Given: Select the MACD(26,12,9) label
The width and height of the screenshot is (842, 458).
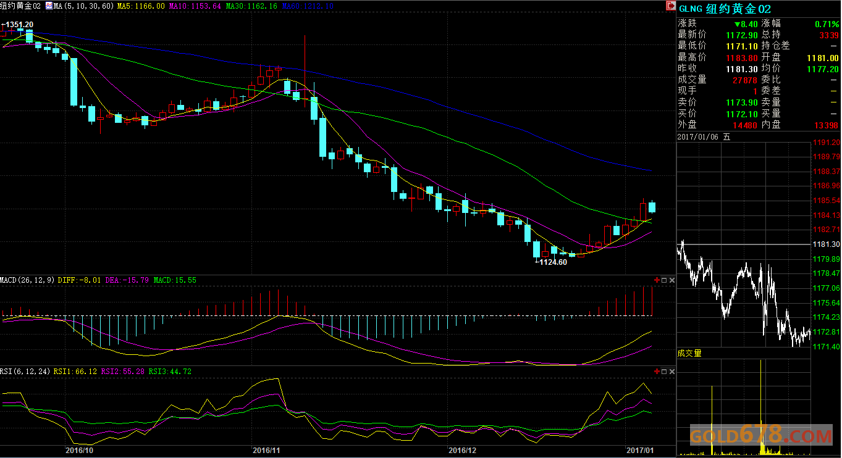Looking at the screenshot, I should pos(27,280).
